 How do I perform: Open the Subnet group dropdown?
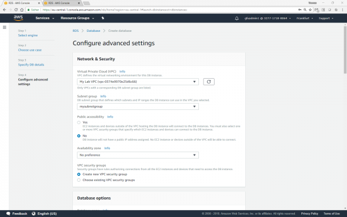[138, 106]
